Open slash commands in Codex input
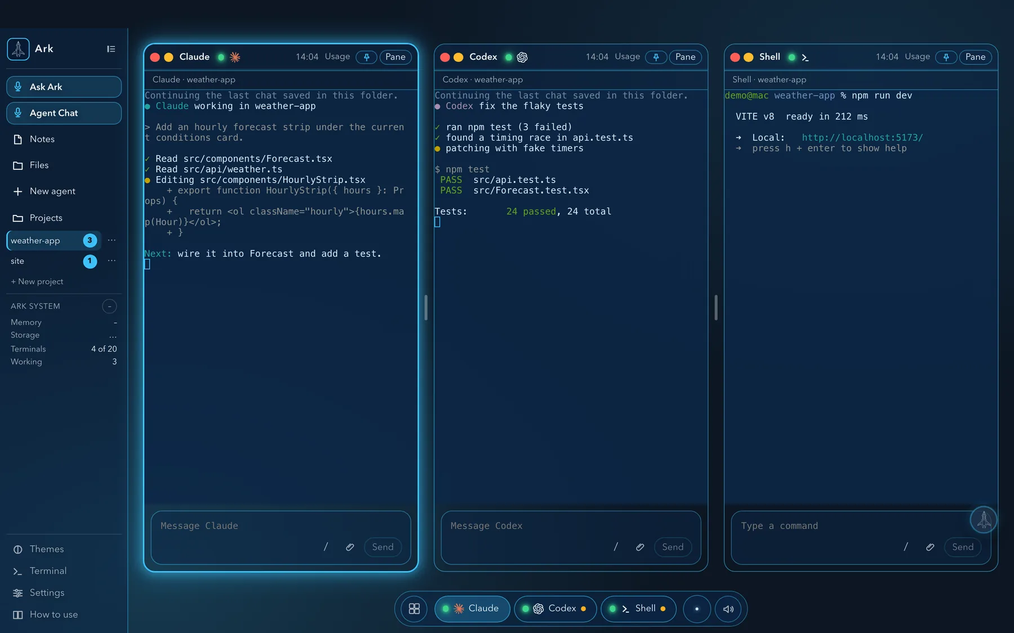Screen dimensions: 1014x633 pyautogui.click(x=616, y=547)
